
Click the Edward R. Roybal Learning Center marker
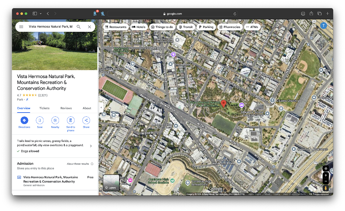[267, 113]
